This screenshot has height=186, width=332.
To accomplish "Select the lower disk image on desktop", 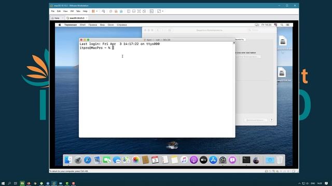I will pos(282,73).
